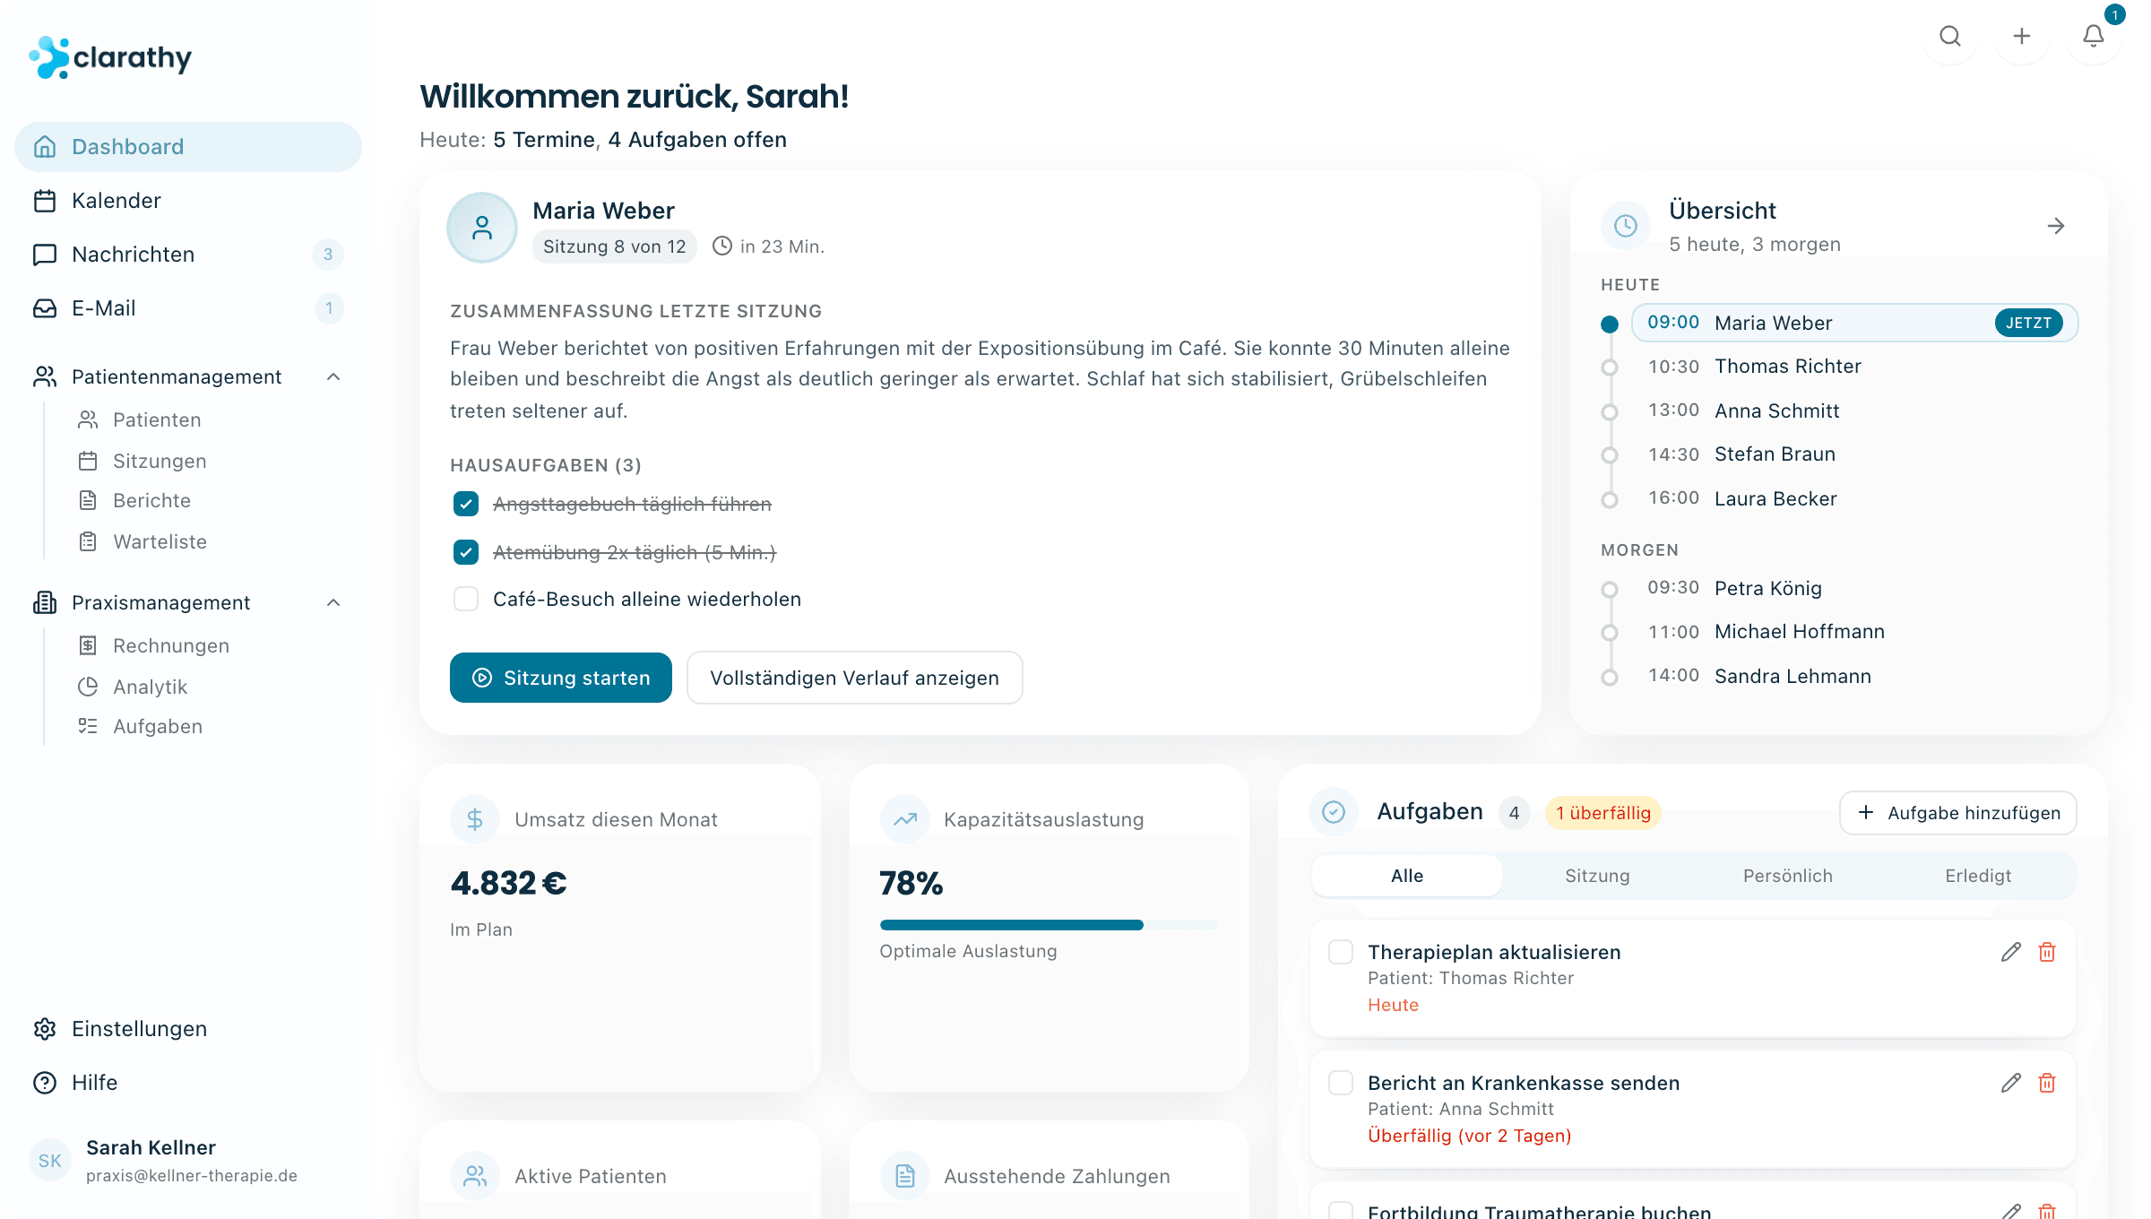Click the Aktive Patienten people icon

point(475,1176)
